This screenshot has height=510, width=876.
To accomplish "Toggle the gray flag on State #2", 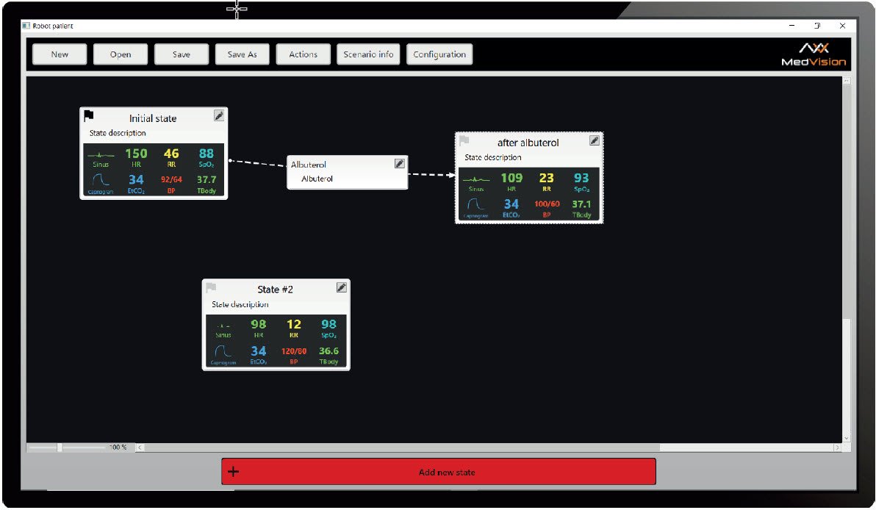I will [x=211, y=287].
